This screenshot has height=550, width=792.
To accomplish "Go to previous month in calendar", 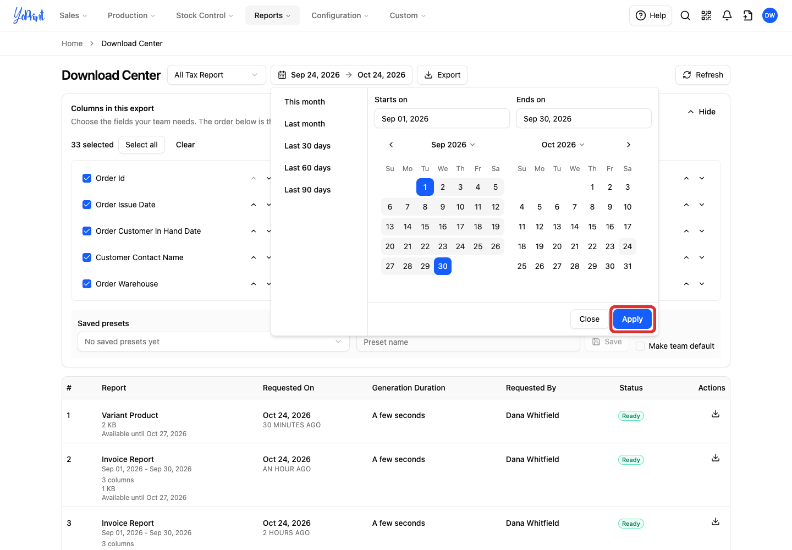I will point(391,145).
